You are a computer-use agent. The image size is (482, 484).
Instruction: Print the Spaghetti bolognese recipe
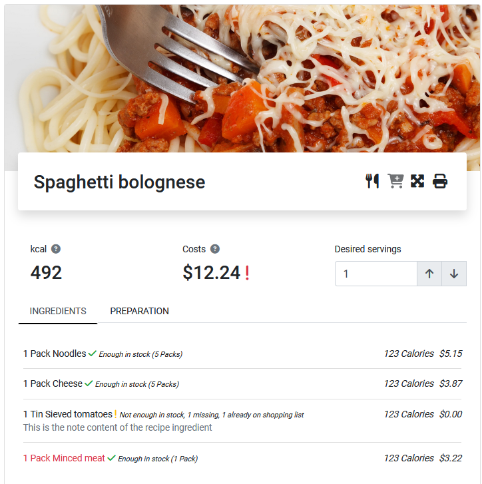440,181
